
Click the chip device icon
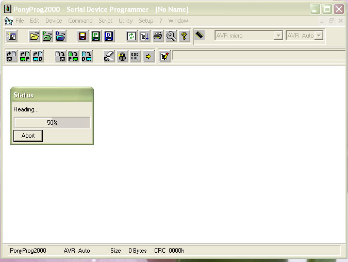click(x=200, y=35)
